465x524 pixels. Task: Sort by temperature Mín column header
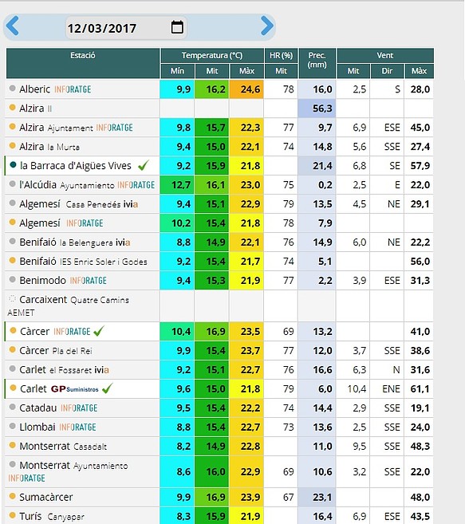click(x=178, y=71)
